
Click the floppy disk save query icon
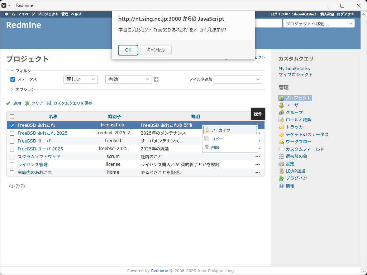49,103
